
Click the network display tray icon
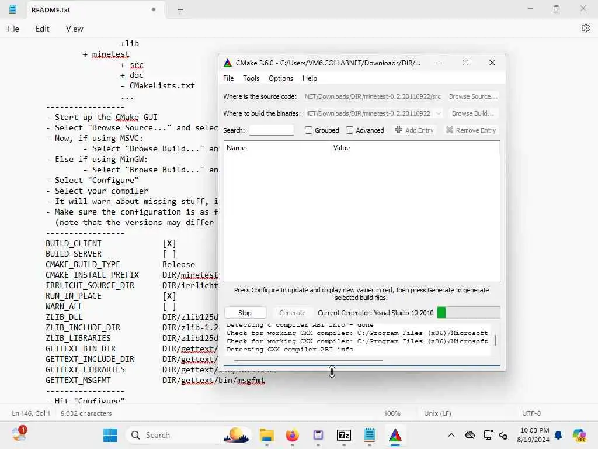coord(488,435)
